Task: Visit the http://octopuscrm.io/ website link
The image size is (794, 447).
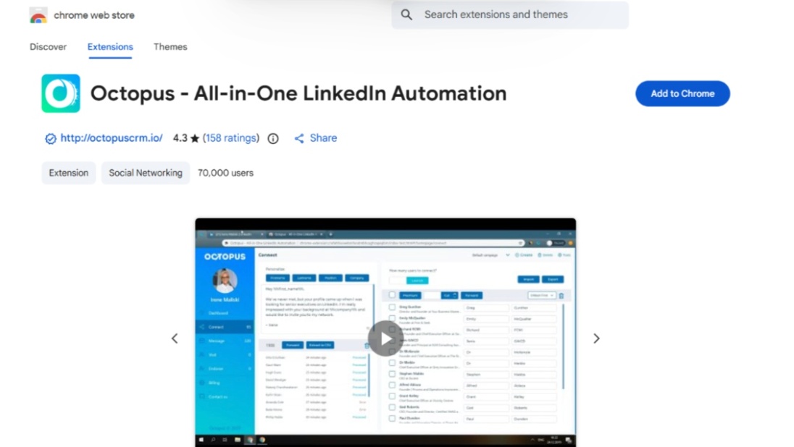Action: (109, 137)
